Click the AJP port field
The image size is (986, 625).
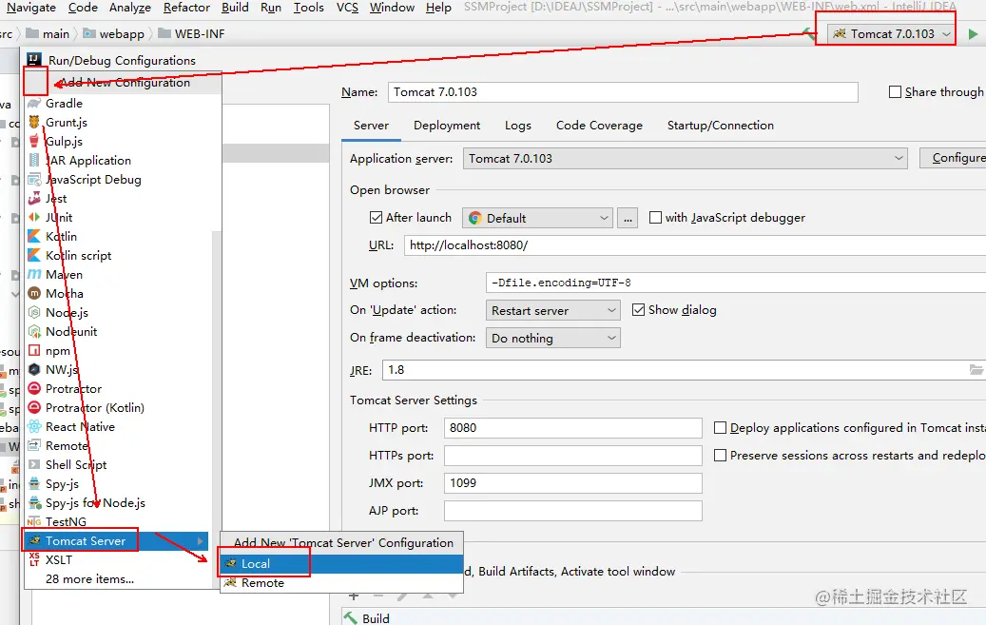pyautogui.click(x=572, y=511)
